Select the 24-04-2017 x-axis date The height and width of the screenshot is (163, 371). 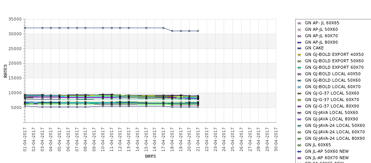(224, 139)
